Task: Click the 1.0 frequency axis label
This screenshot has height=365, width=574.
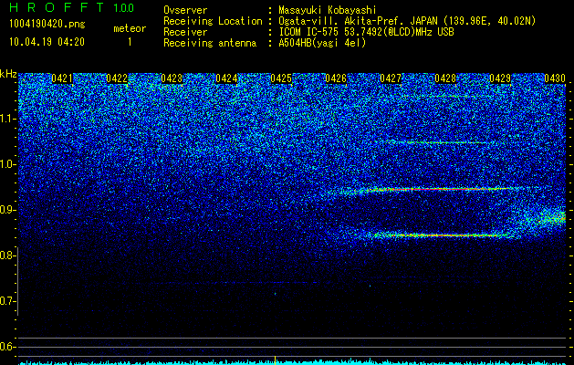Action: pos(7,164)
